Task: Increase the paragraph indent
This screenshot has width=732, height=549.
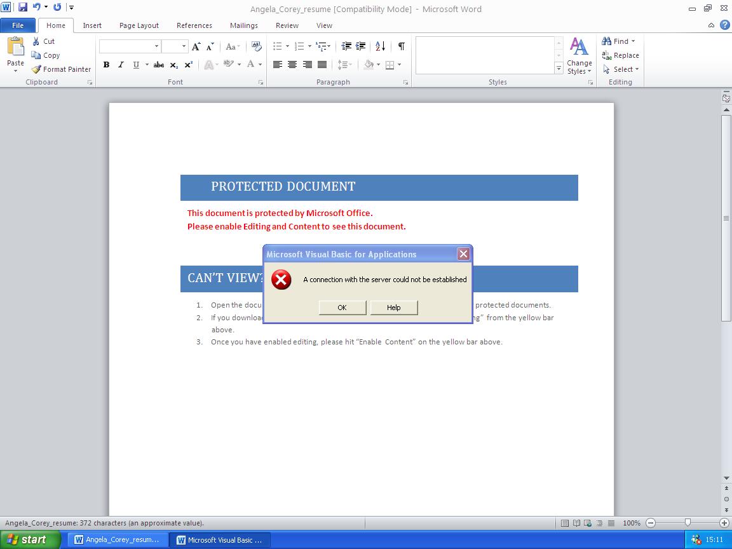Action: [x=361, y=46]
